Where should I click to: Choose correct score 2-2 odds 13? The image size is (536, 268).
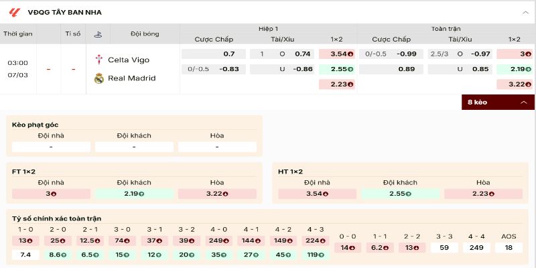pyautogui.click(x=412, y=247)
